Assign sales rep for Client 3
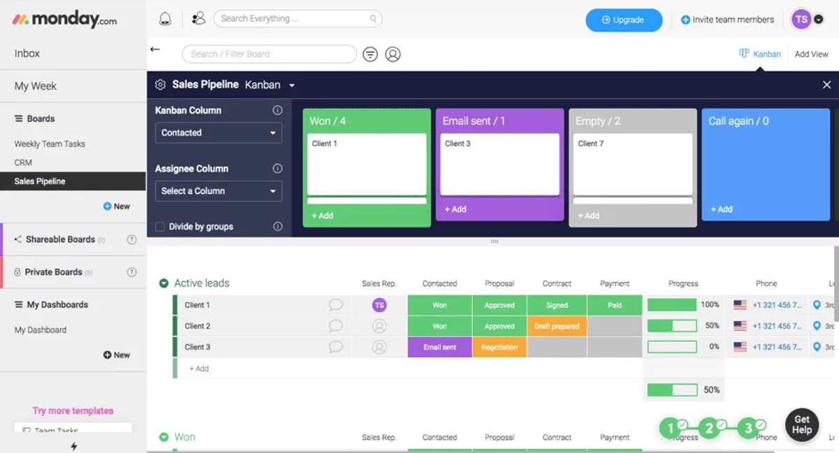 (x=379, y=347)
